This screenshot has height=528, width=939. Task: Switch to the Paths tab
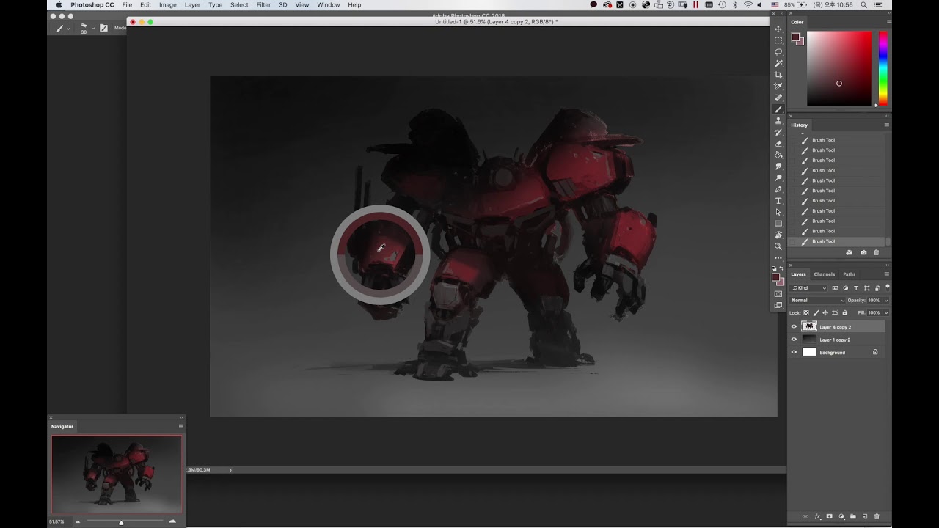849,274
